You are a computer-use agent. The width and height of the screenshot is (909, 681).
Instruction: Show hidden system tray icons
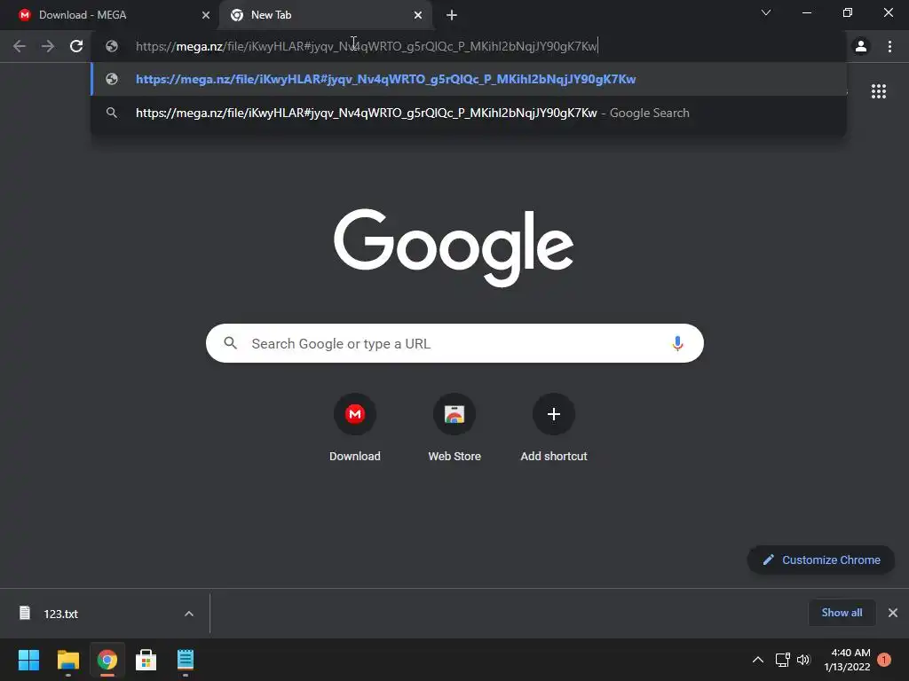pos(758,660)
